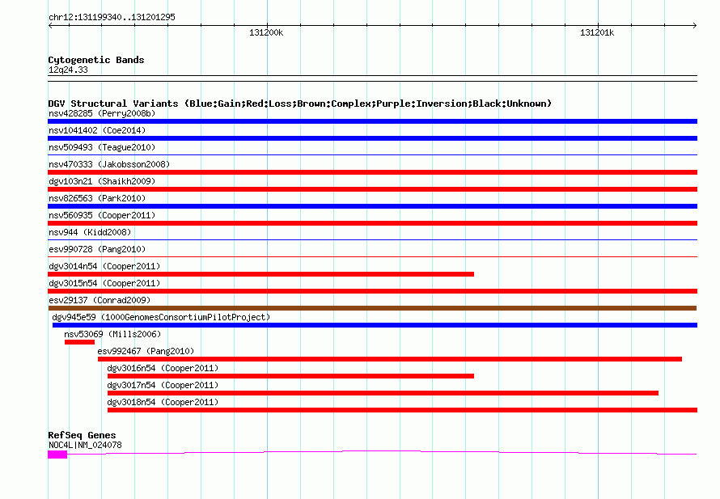The image size is (720, 499).
Task: Click the 131201k ruler tick label
Action: tap(597, 32)
